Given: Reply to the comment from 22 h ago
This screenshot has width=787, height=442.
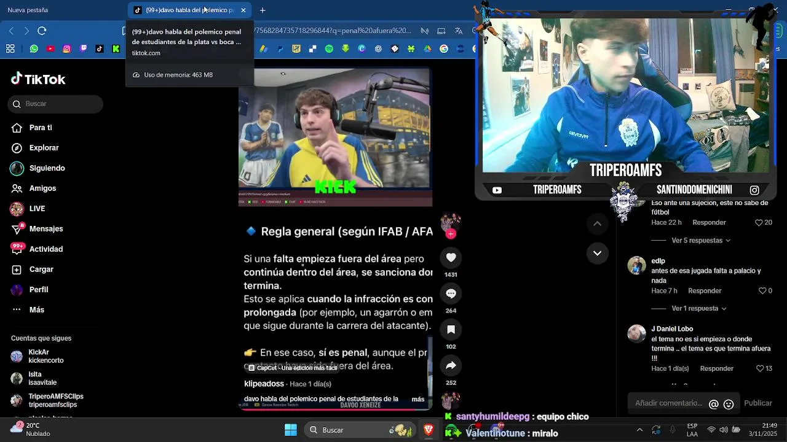Looking at the screenshot, I should pos(709,223).
